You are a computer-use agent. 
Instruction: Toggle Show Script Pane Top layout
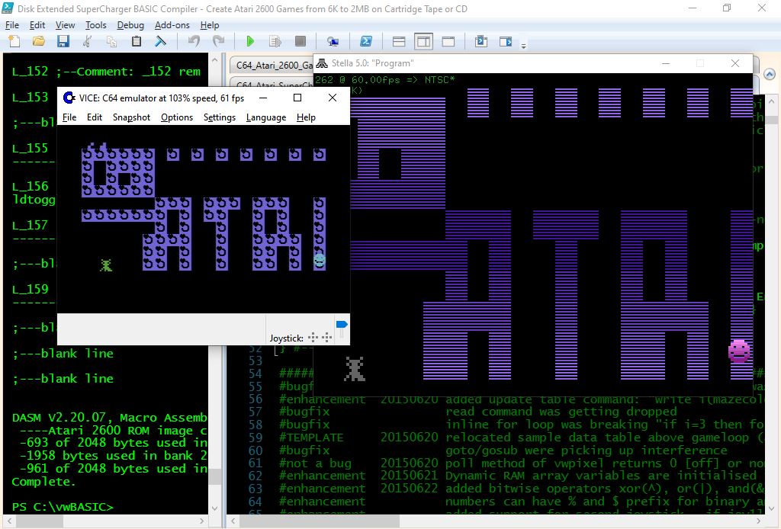(x=399, y=41)
